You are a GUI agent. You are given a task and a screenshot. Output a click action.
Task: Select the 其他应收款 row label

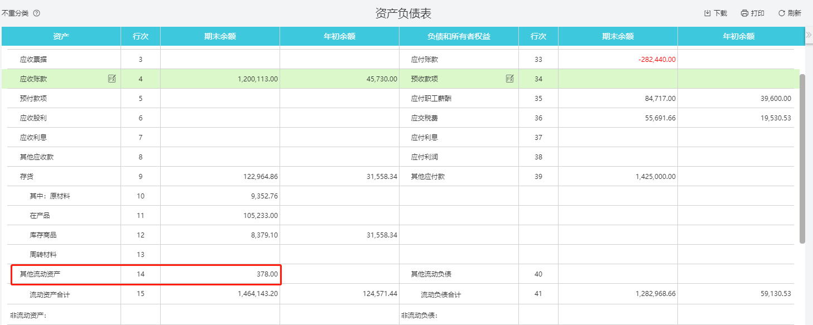(x=37, y=157)
